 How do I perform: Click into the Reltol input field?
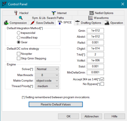tap(95, 42)
